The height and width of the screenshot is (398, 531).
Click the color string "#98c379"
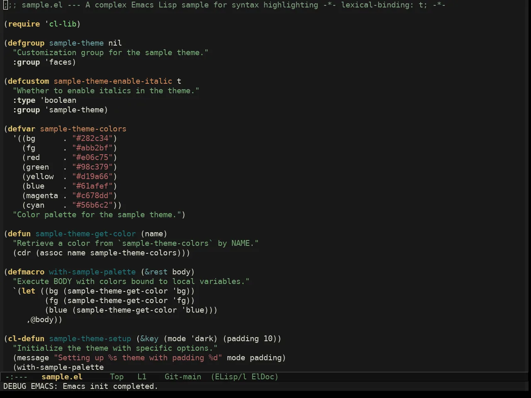[92, 167]
